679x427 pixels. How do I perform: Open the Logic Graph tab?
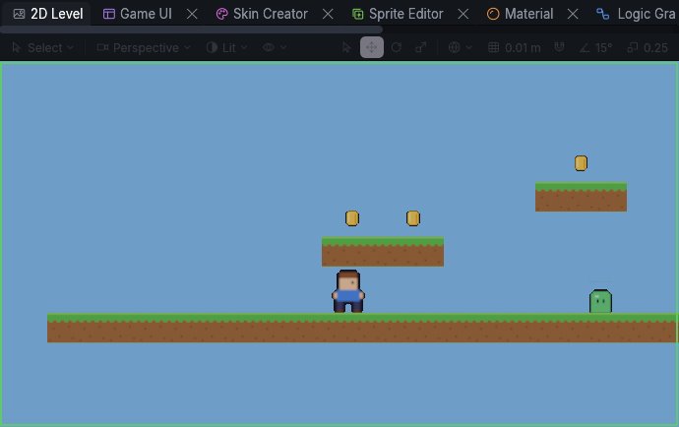[x=636, y=14]
